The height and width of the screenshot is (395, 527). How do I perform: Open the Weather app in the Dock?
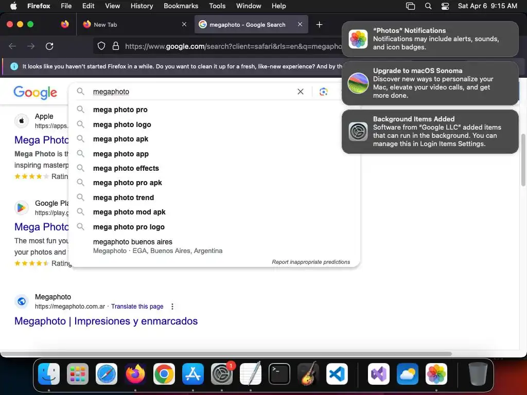[408, 374]
